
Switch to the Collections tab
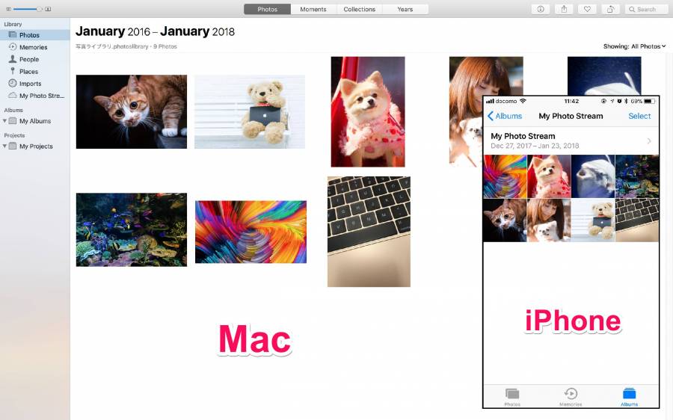pyautogui.click(x=359, y=9)
